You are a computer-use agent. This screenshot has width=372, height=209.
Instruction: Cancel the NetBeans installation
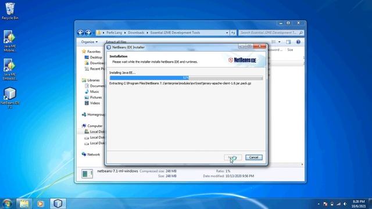point(253,157)
